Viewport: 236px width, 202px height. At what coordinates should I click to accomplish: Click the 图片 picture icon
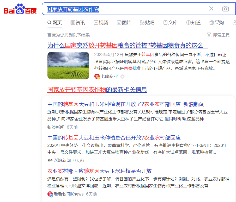[119, 23]
